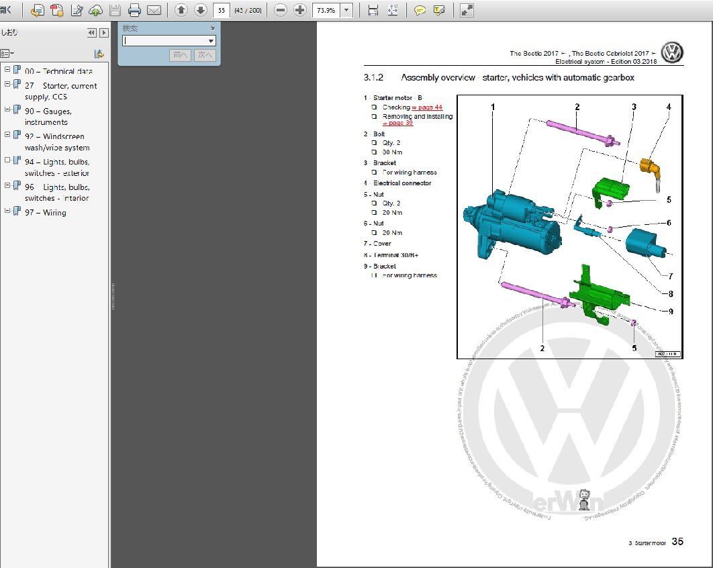Viewport: 713px width, 568px height.
Task: Click the create PDF icon with star
Action: point(57,10)
